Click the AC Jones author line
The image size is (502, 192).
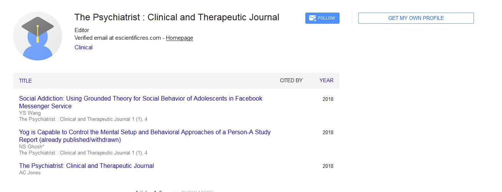pyautogui.click(x=30, y=172)
